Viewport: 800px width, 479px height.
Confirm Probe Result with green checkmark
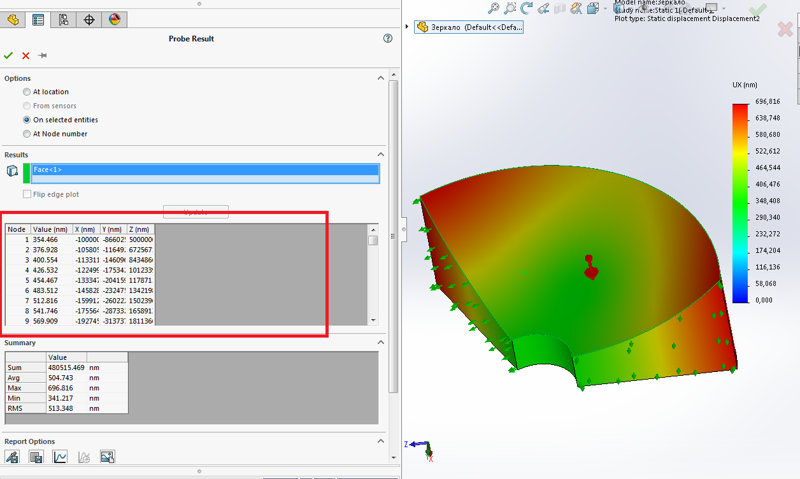8,55
